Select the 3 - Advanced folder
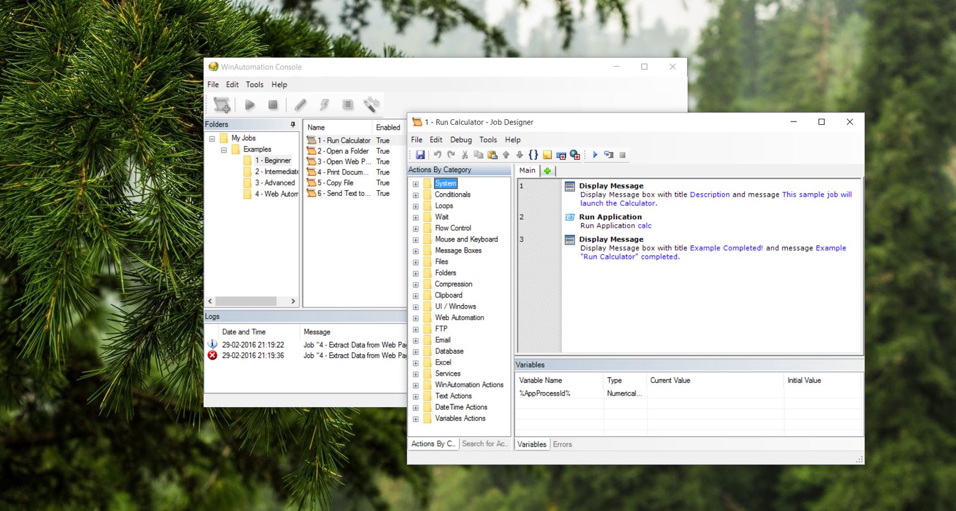 click(275, 183)
